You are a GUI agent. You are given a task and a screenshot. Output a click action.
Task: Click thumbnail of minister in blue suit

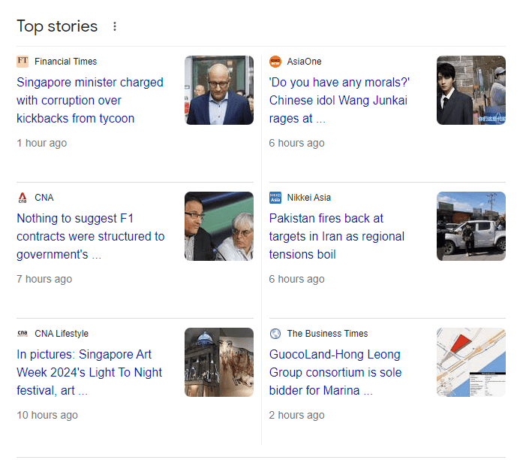click(x=219, y=90)
